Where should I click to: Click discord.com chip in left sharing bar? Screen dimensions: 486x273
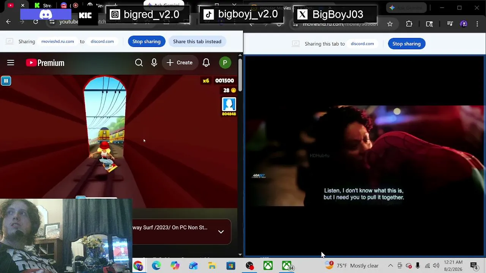pos(102,41)
